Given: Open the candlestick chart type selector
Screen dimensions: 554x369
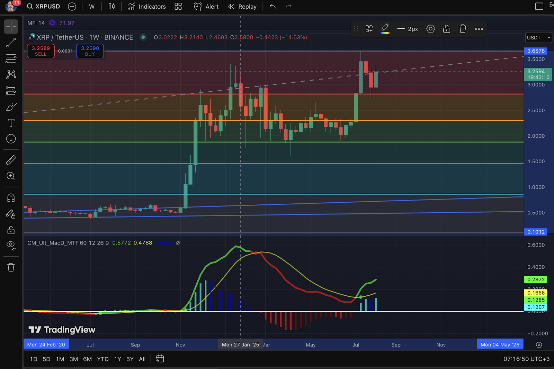Looking at the screenshot, I should (111, 7).
